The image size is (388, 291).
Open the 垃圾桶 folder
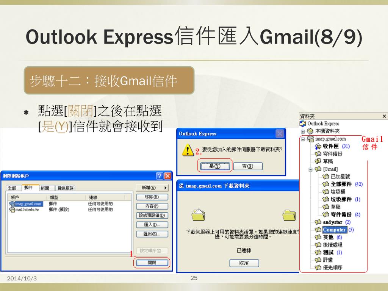tap(338, 191)
